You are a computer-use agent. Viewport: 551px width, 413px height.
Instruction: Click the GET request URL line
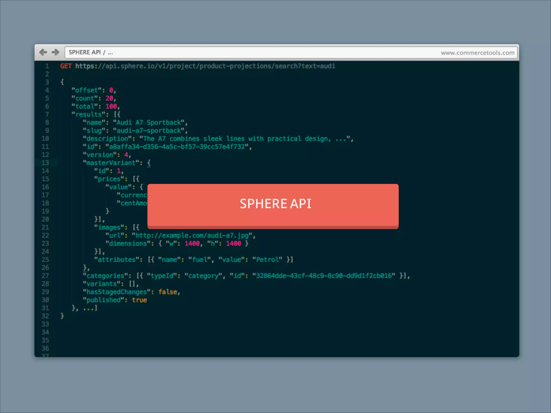(198, 66)
